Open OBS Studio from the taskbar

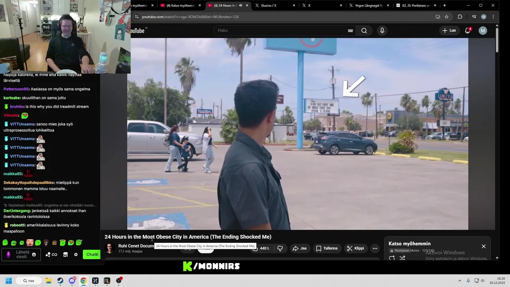(119, 281)
